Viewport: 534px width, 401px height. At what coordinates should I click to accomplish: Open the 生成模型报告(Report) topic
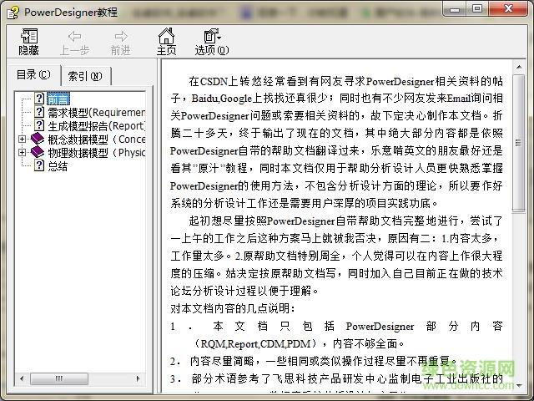[x=96, y=126]
